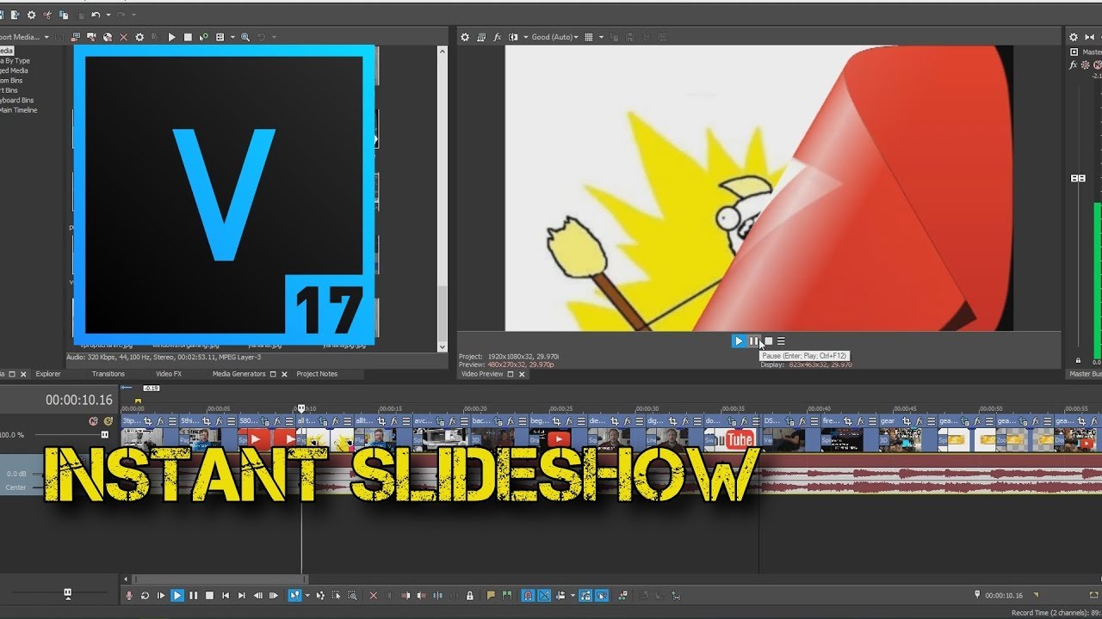The image size is (1102, 619).
Task: Go to start of project
Action: coord(226,595)
